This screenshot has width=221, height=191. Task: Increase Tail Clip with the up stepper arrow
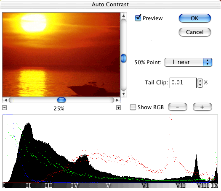[200, 81]
